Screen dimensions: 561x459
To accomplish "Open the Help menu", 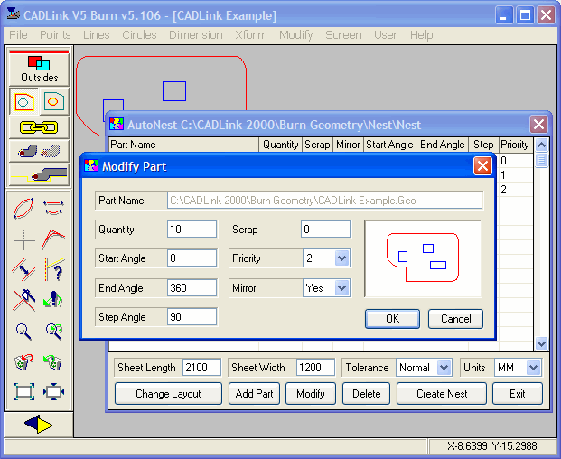I will click(x=422, y=35).
